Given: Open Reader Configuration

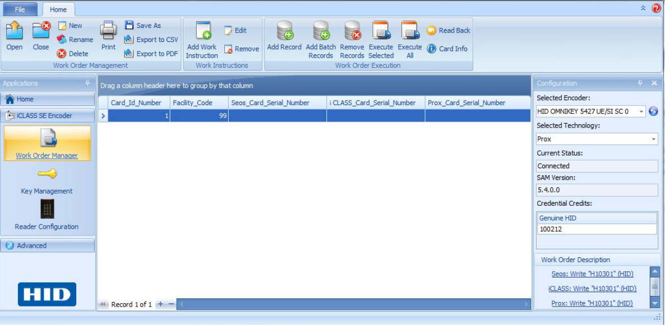Looking at the screenshot, I should (47, 215).
